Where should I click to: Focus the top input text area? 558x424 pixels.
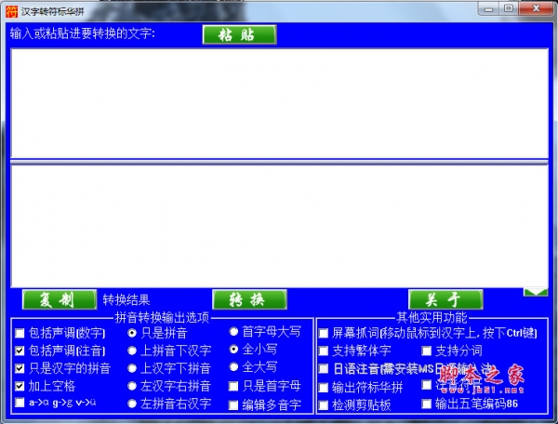pos(279,103)
